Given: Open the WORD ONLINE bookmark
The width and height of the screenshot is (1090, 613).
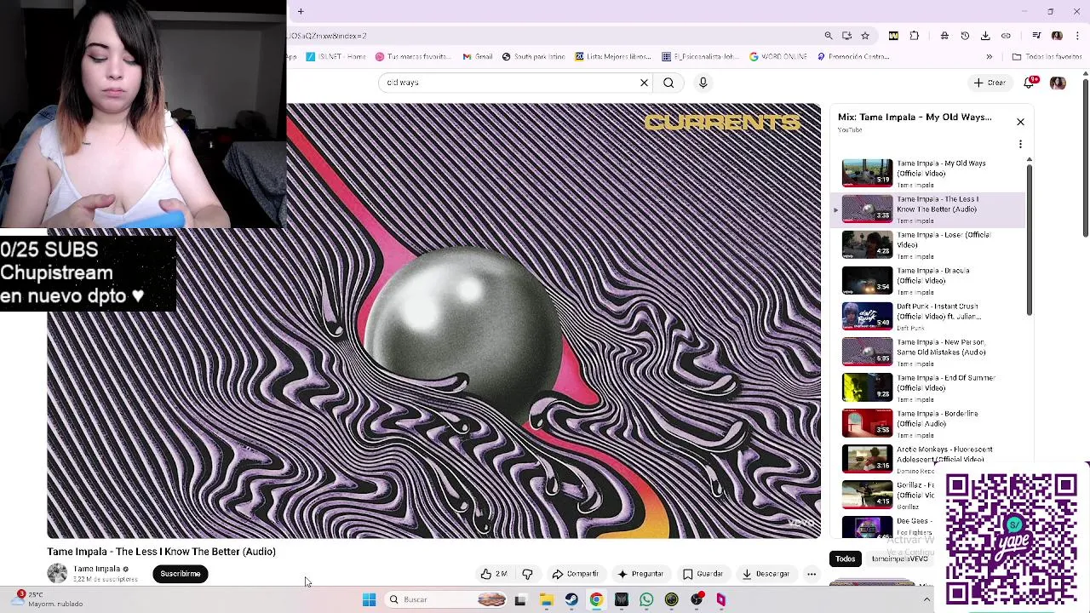Looking at the screenshot, I should (x=777, y=57).
